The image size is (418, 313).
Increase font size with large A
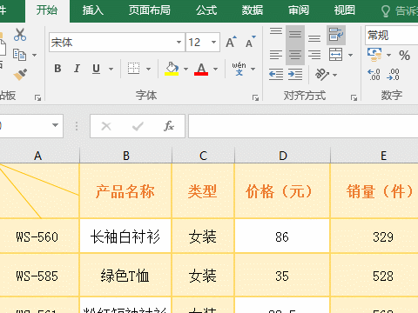[231, 42]
